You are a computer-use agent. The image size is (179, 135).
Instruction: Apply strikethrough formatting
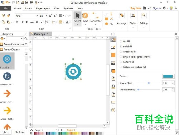pyautogui.click(x=32, y=22)
